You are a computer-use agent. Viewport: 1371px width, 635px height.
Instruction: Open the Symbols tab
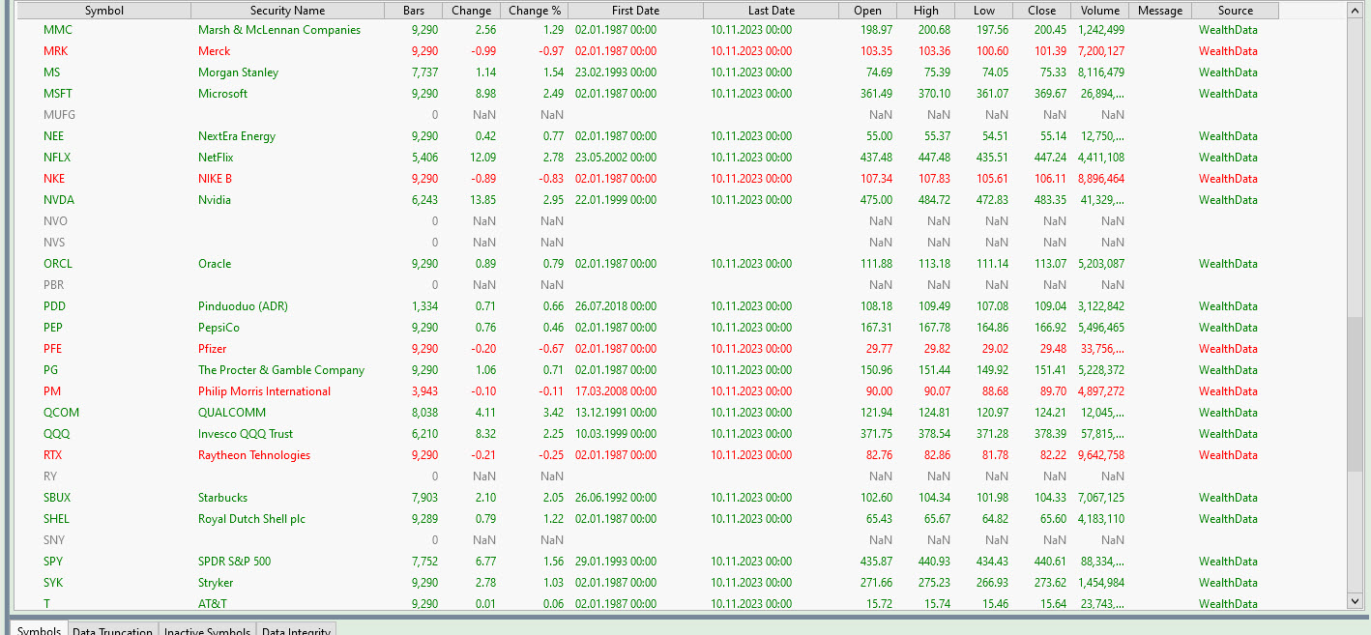tap(39, 631)
